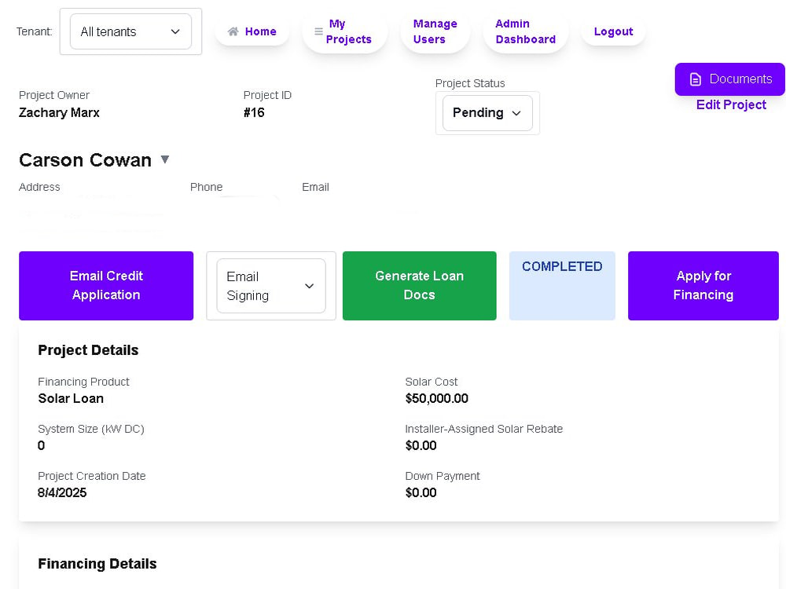Screen dimensions: 786x589
Task: Open the Documents button
Action: coord(730,79)
